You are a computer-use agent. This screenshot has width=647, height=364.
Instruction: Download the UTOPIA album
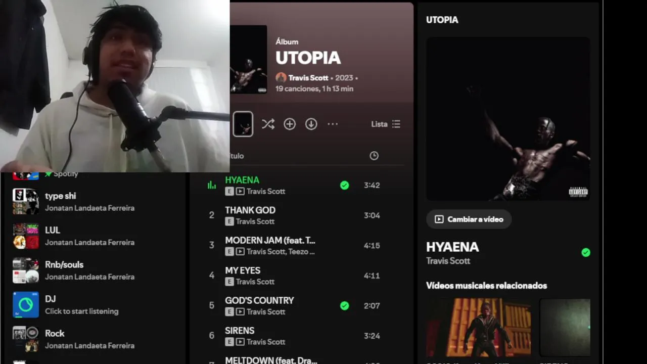311,124
